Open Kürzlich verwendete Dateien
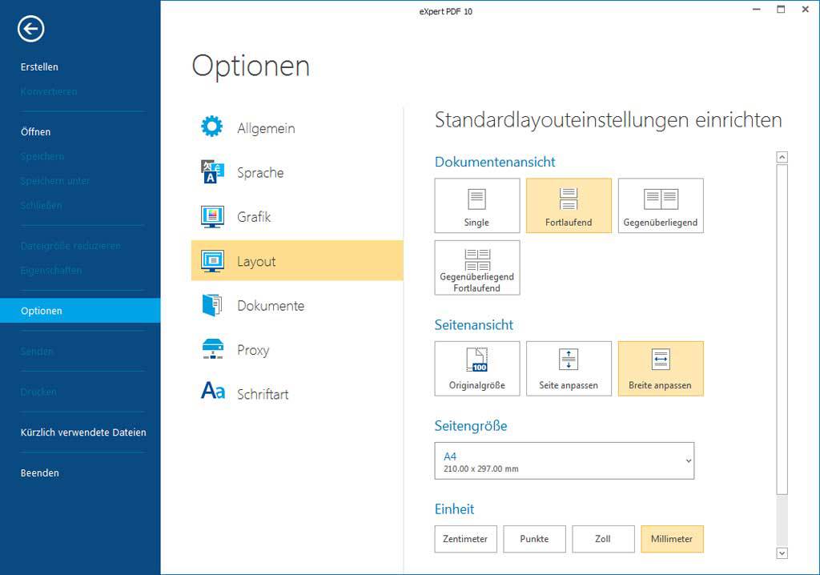 click(83, 432)
